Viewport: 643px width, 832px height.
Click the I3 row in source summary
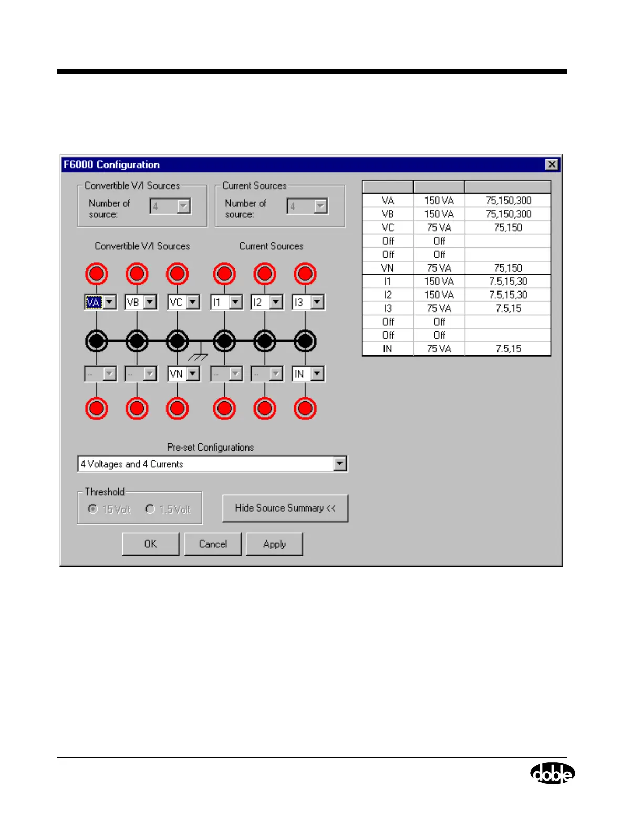click(x=457, y=308)
